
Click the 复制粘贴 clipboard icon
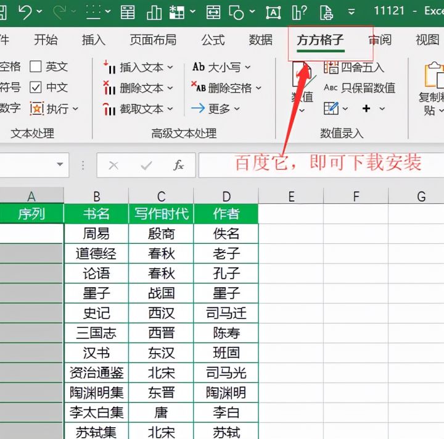click(x=434, y=74)
